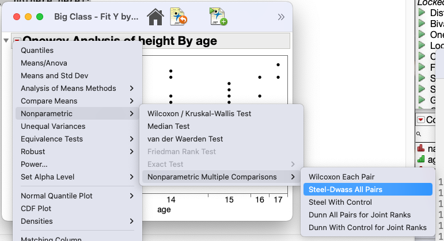Click the JMP new script toolbar icon
Screen dimensions: 444x241
click(219, 17)
